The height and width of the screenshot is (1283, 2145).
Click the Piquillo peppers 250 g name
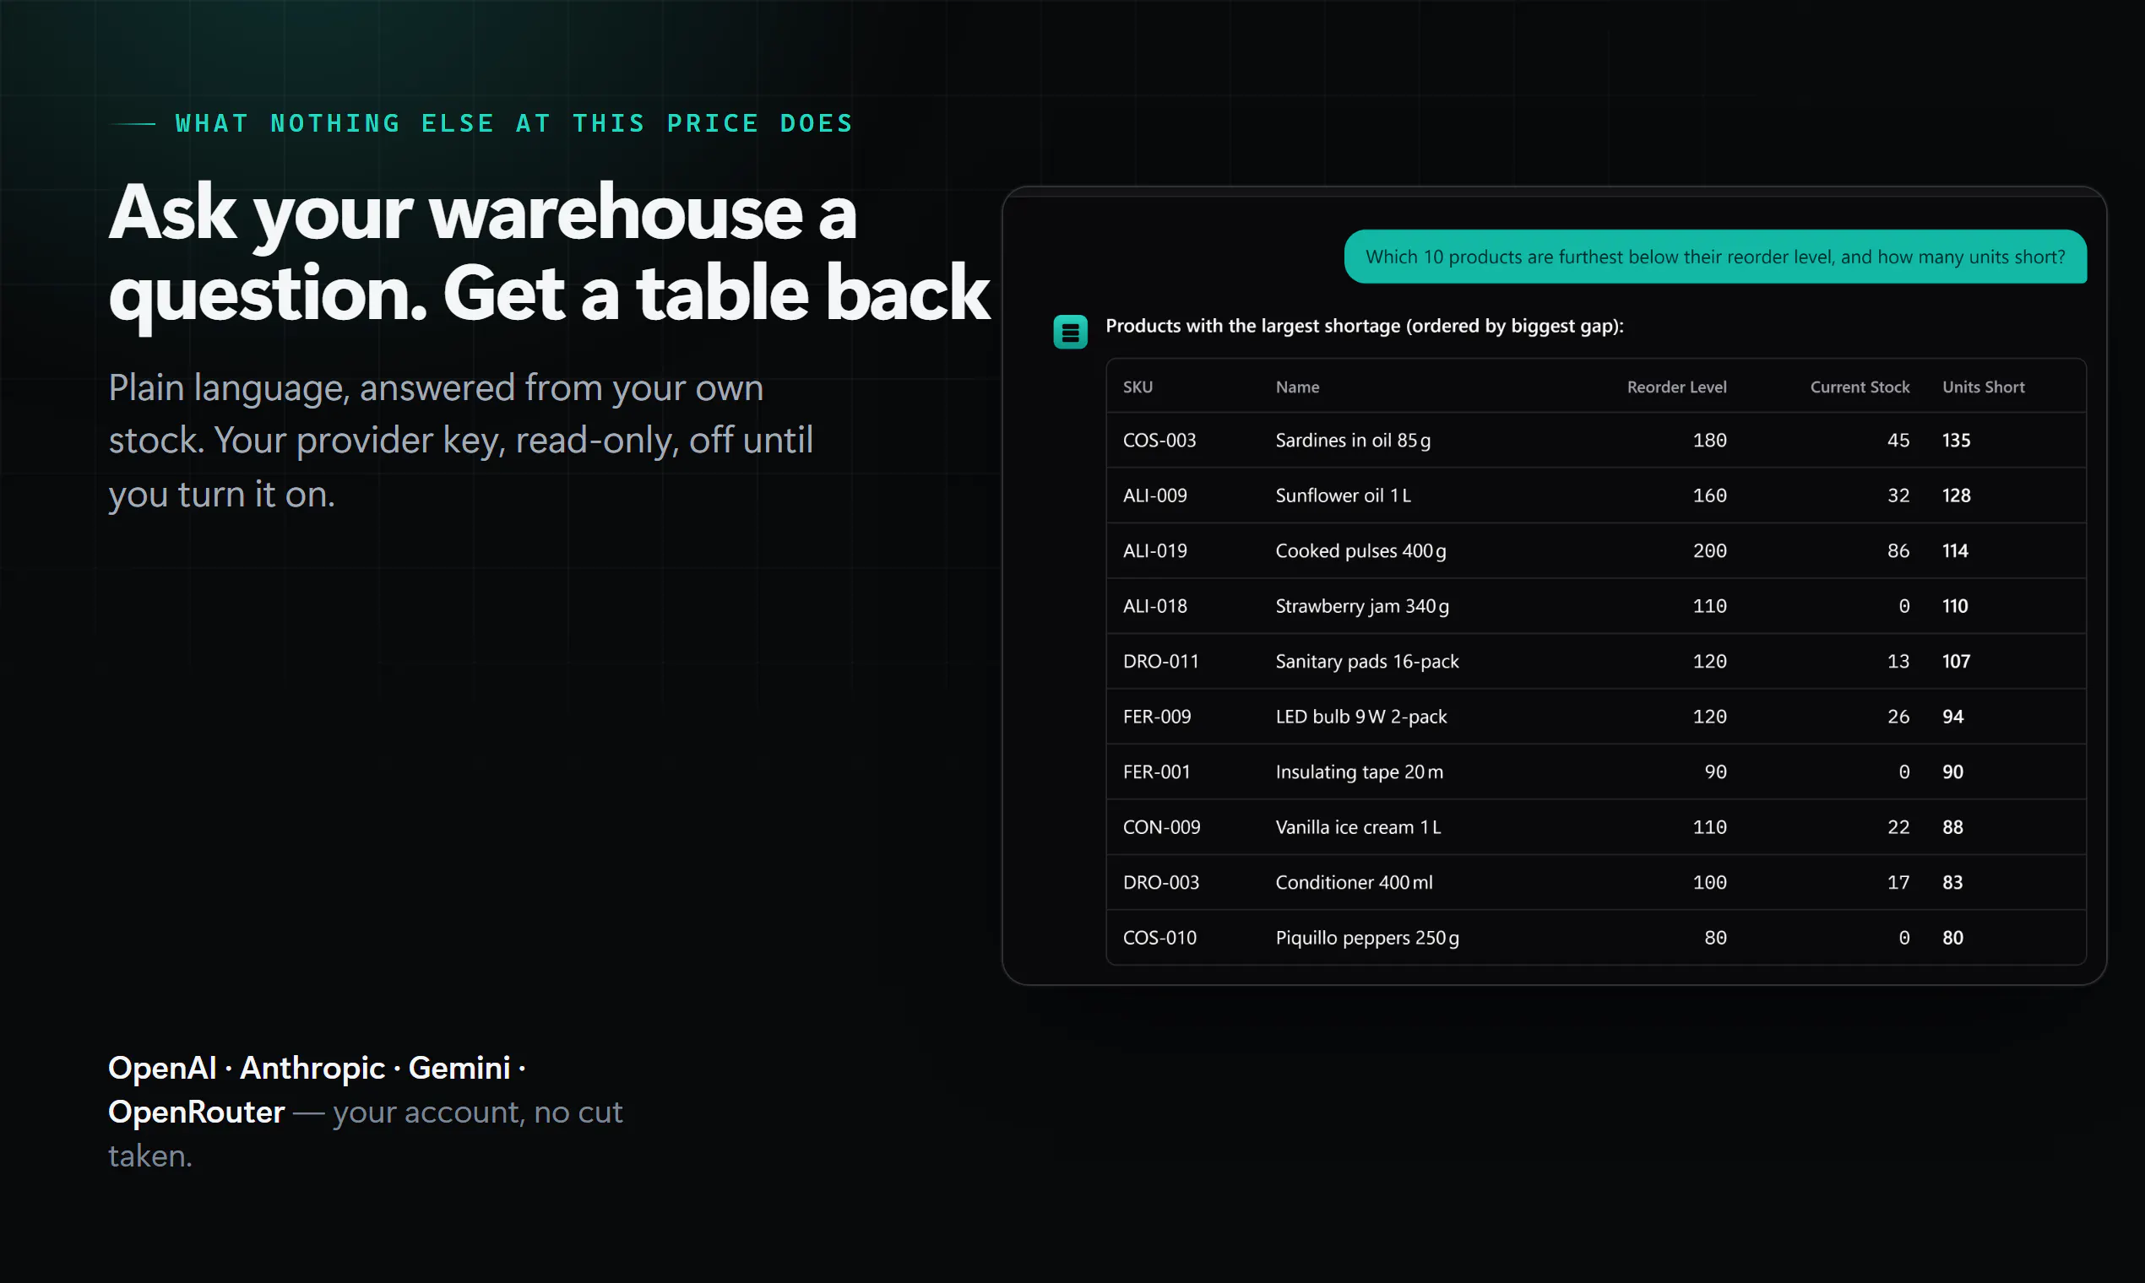(x=1366, y=938)
